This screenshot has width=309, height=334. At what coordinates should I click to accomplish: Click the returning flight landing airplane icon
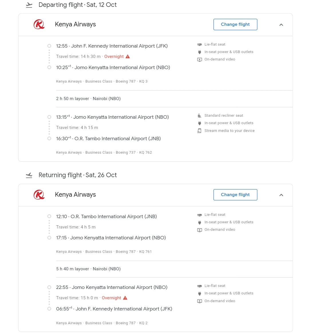point(29,175)
